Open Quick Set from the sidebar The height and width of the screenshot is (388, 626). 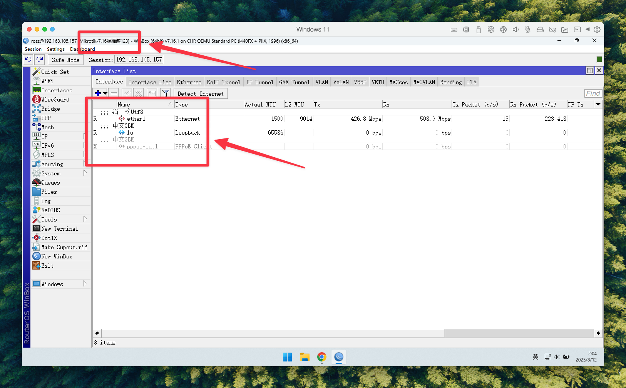point(55,72)
